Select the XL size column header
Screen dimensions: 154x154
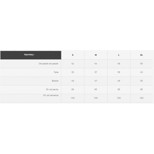(x=141, y=55)
